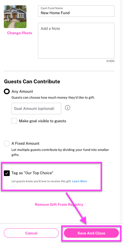This screenshot has height=246, width=123.
Task: Click the "Make goal visible to guests" label text
Action: coord(43,121)
